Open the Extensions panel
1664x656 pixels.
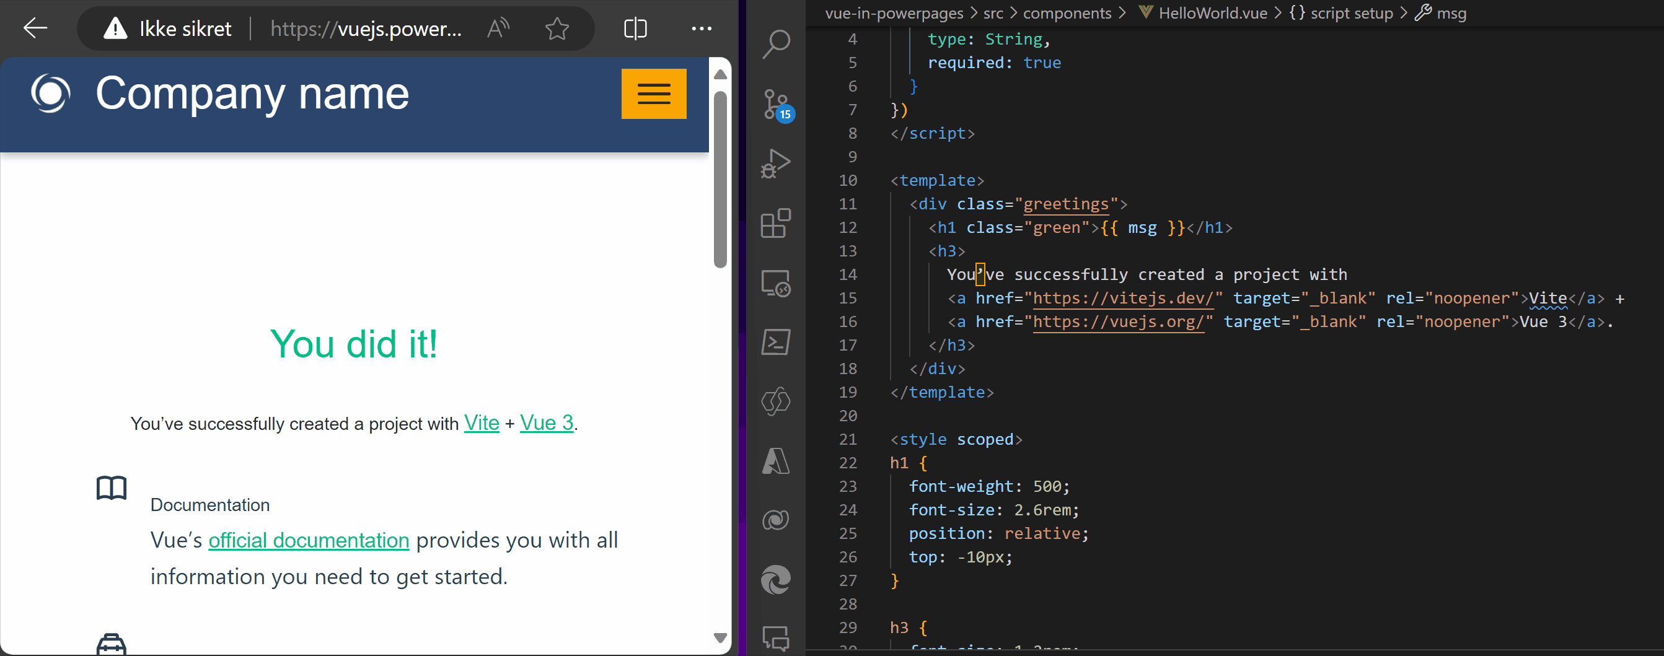click(x=775, y=224)
